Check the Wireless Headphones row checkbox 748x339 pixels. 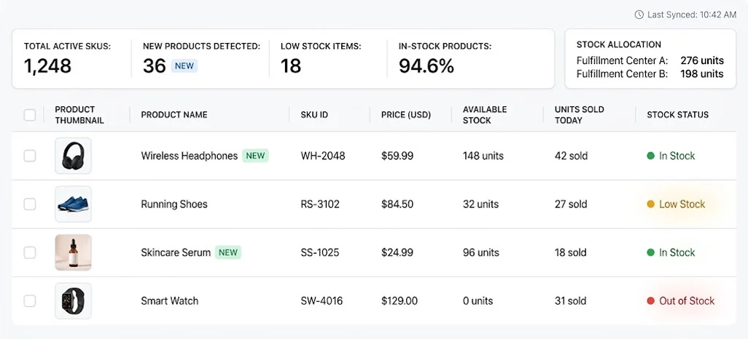click(30, 156)
